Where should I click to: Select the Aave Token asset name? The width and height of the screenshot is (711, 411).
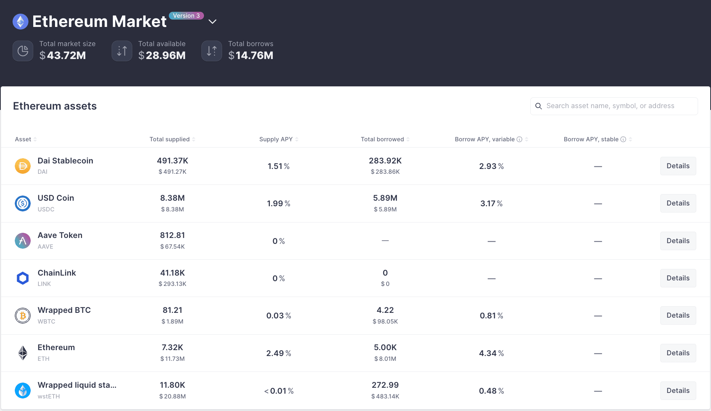pos(60,235)
